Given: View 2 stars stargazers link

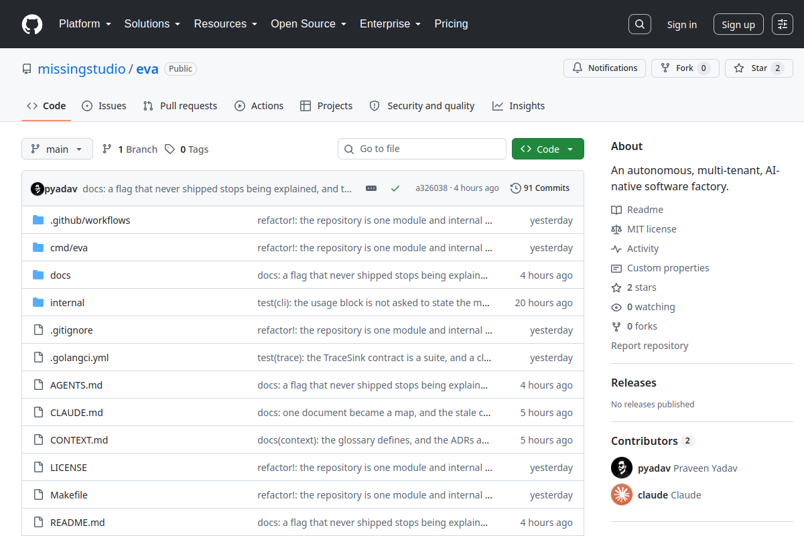Looking at the screenshot, I should click(634, 287).
